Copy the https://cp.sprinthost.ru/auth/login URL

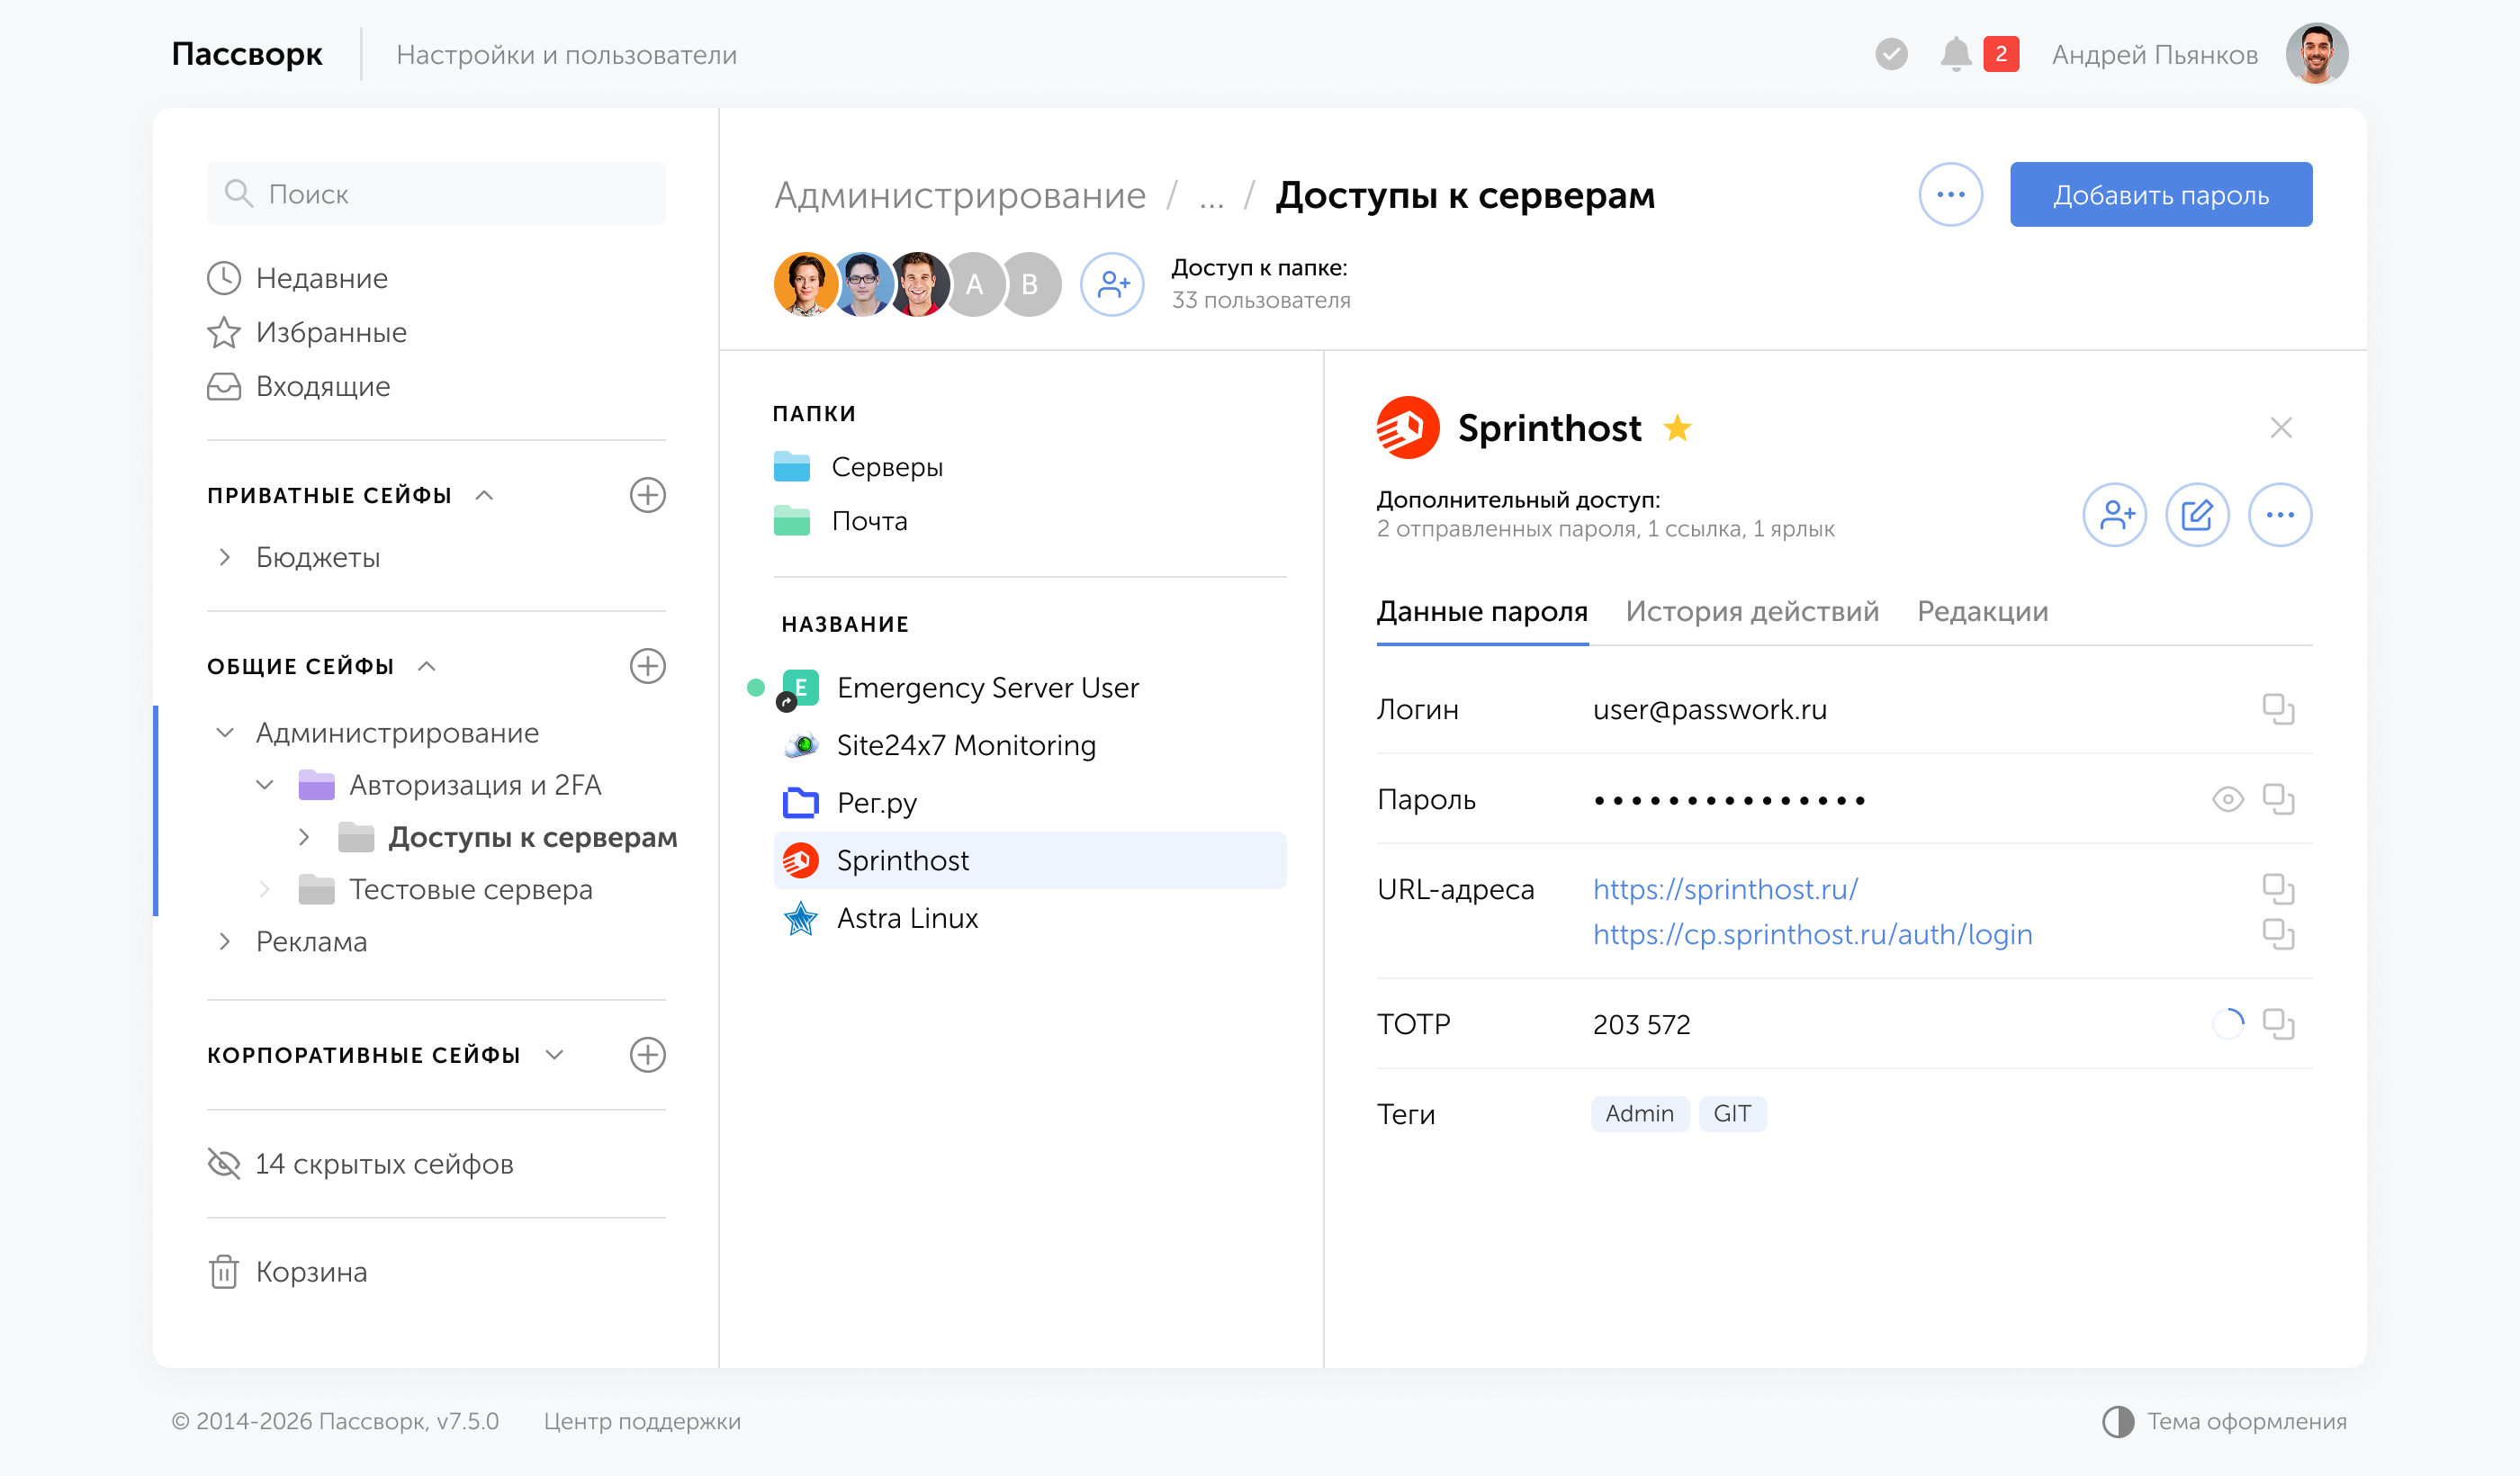pyautogui.click(x=2281, y=933)
